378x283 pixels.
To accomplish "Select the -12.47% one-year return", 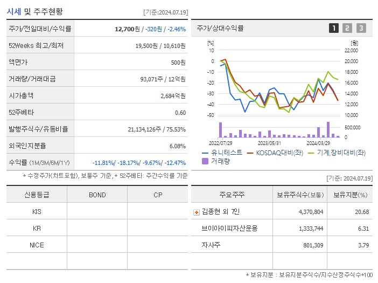I will pyautogui.click(x=175, y=163).
